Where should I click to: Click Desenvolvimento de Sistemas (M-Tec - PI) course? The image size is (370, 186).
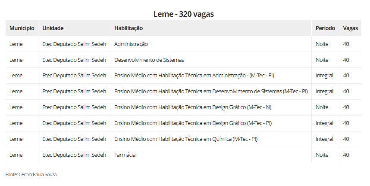[x=211, y=91]
